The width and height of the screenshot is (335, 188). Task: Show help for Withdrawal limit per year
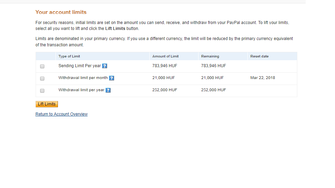pyautogui.click(x=108, y=91)
